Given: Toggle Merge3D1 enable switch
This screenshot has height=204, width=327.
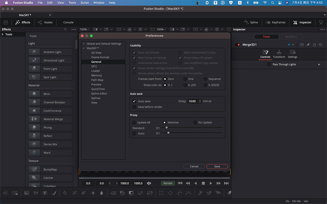Looking at the screenshot, I should point(238,45).
